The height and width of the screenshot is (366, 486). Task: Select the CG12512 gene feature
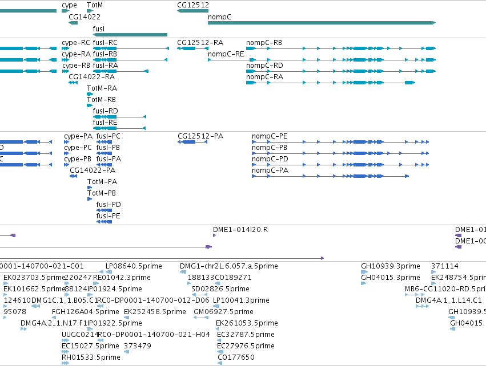pyautogui.click(x=192, y=11)
